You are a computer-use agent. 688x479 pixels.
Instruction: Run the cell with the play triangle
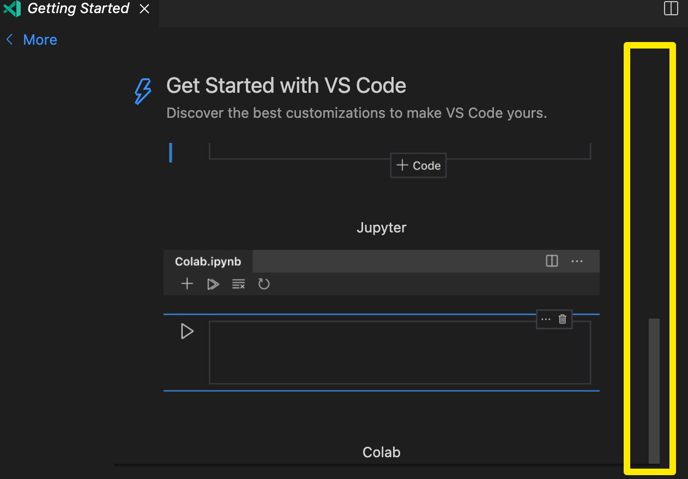tap(187, 331)
